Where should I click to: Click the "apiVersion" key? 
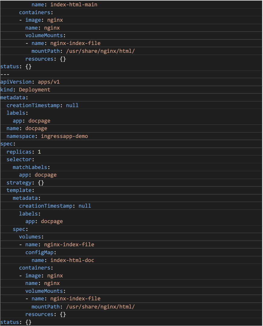point(16,82)
